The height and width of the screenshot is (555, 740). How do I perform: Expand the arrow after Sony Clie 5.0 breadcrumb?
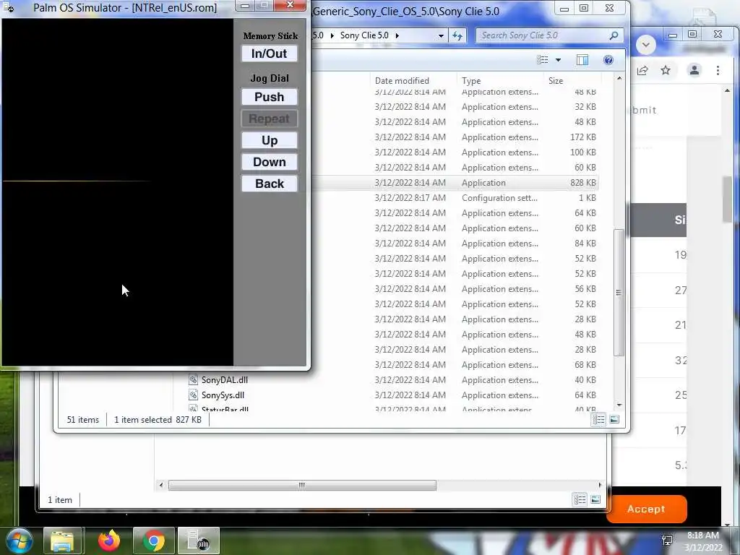click(397, 35)
